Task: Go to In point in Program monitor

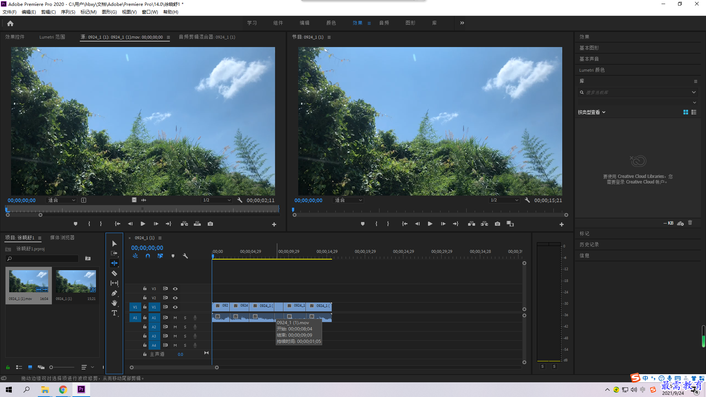Action: (x=404, y=224)
